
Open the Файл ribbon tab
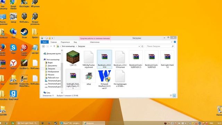pyautogui.click(x=45, y=42)
